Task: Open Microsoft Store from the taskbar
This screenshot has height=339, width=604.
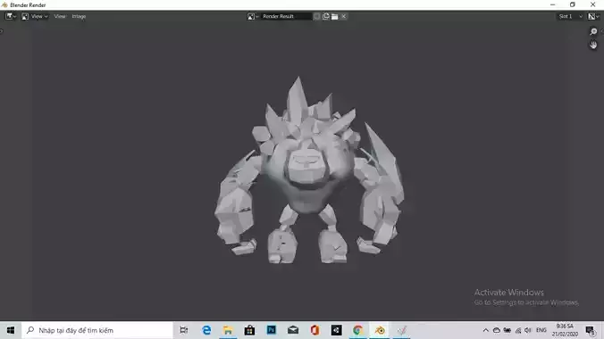Action: (x=249, y=330)
